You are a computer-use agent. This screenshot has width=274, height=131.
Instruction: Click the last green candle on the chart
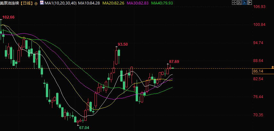click(x=173, y=68)
